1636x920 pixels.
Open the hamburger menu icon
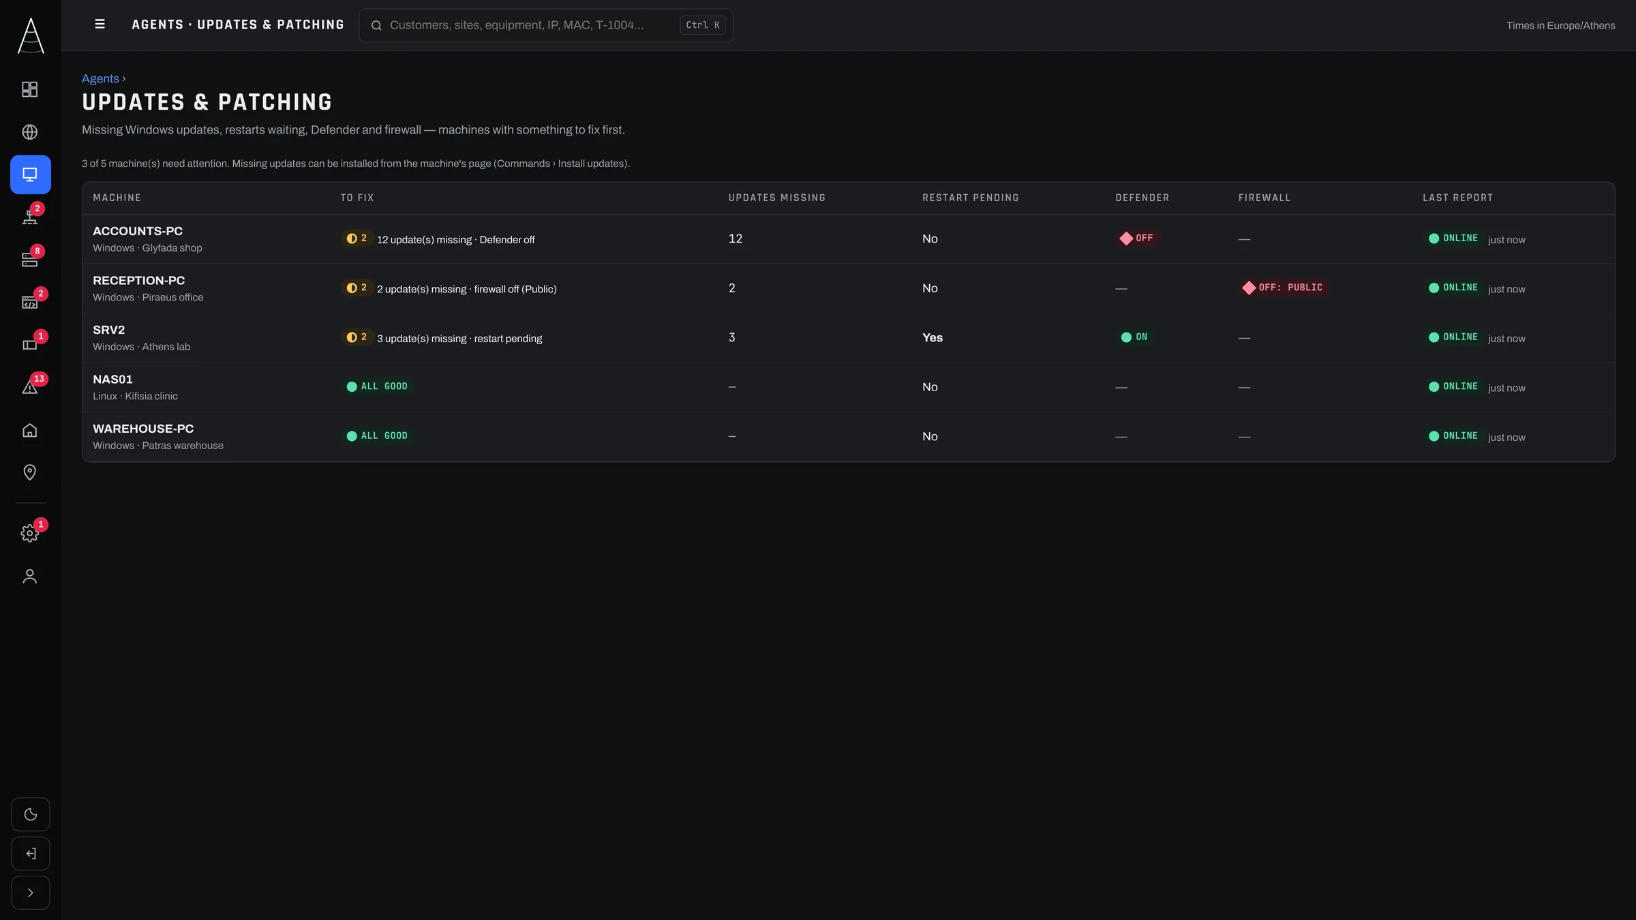tap(100, 25)
